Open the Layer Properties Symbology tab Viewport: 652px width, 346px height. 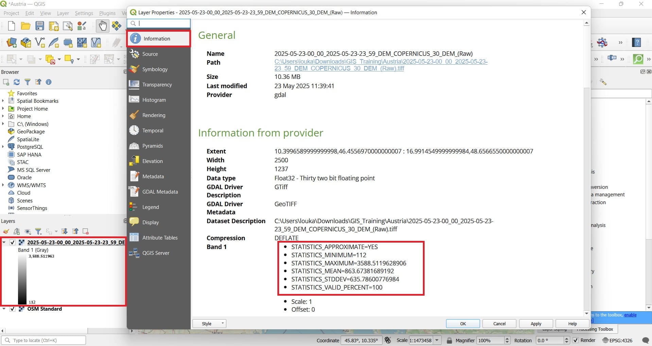pyautogui.click(x=158, y=69)
